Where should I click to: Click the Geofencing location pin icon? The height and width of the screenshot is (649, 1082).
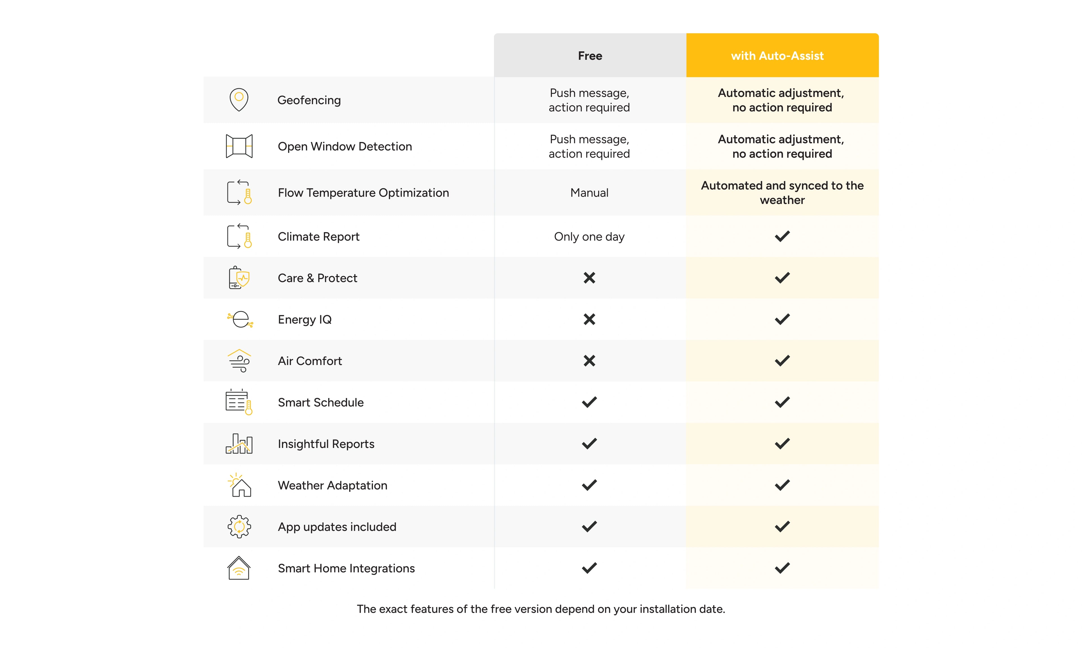coord(239,100)
